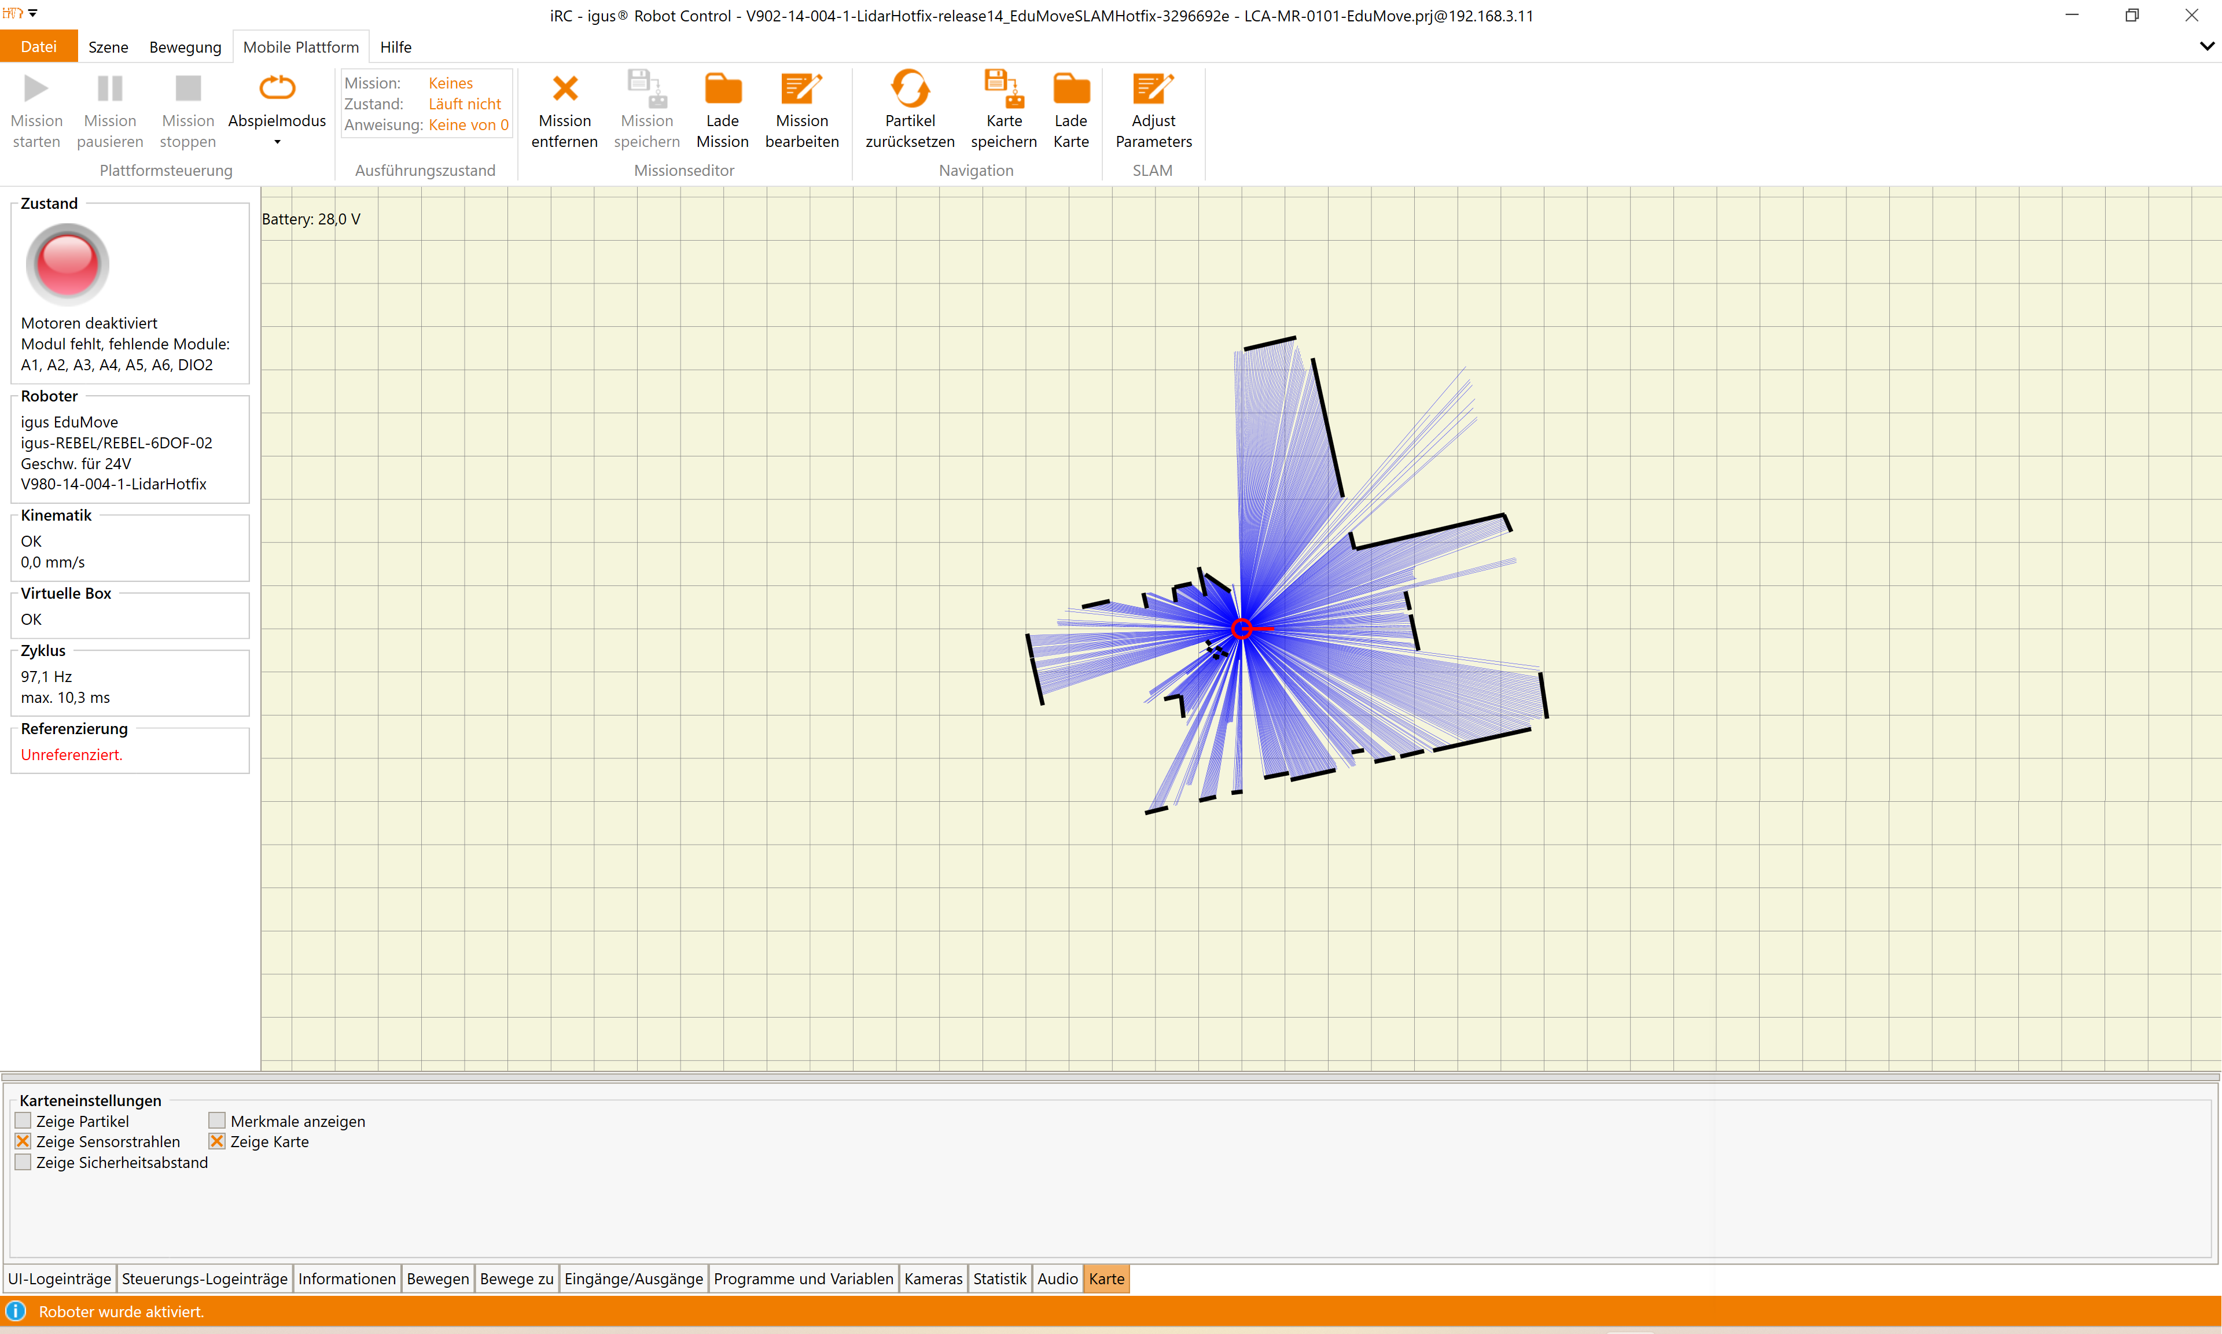Open the Steuerungs-Logeinträge bottom tab
The image size is (2222, 1334).
click(204, 1279)
